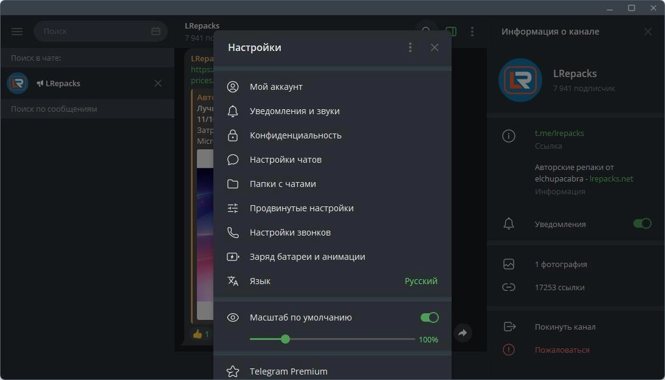Open the lrepacks.net link in description
This screenshot has height=380, width=665.
coord(611,179)
